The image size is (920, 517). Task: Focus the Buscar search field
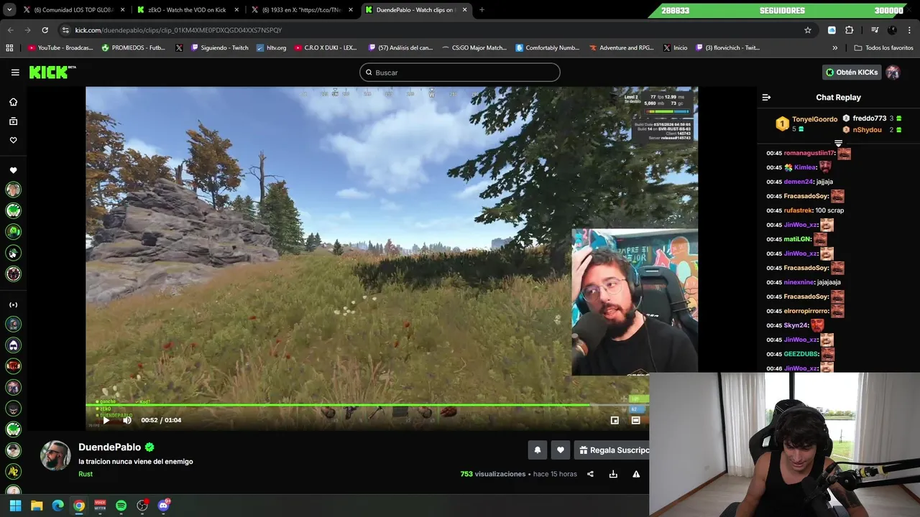[460, 73]
